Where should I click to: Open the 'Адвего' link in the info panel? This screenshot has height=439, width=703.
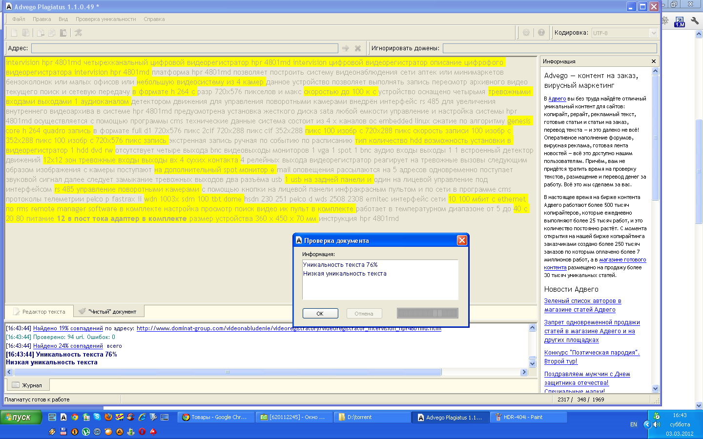(557, 99)
